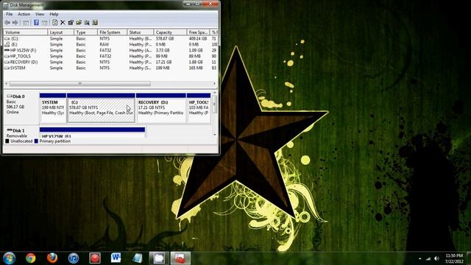Select the HP V125W (F:) volume row
471x265 pixels.
(110, 51)
